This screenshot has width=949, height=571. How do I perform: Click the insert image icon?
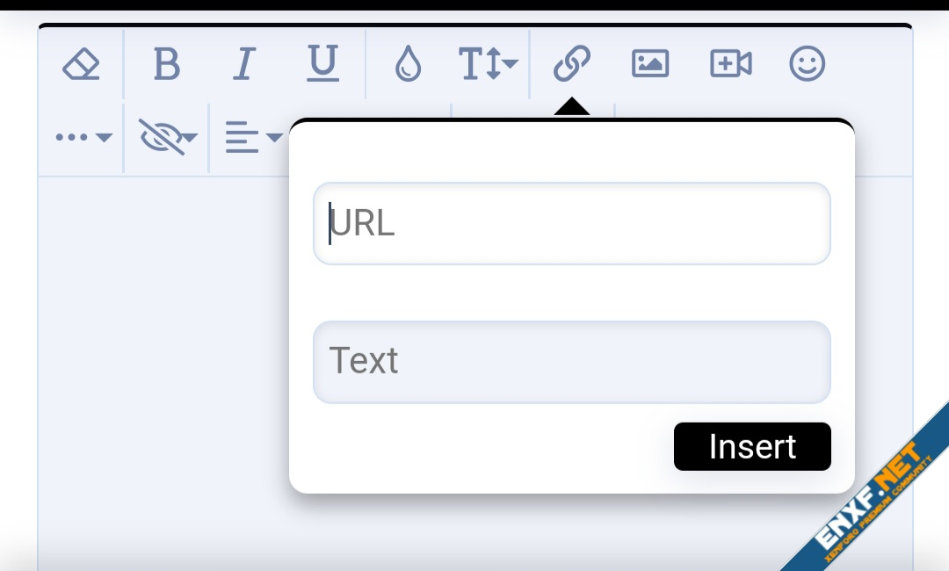pyautogui.click(x=650, y=64)
